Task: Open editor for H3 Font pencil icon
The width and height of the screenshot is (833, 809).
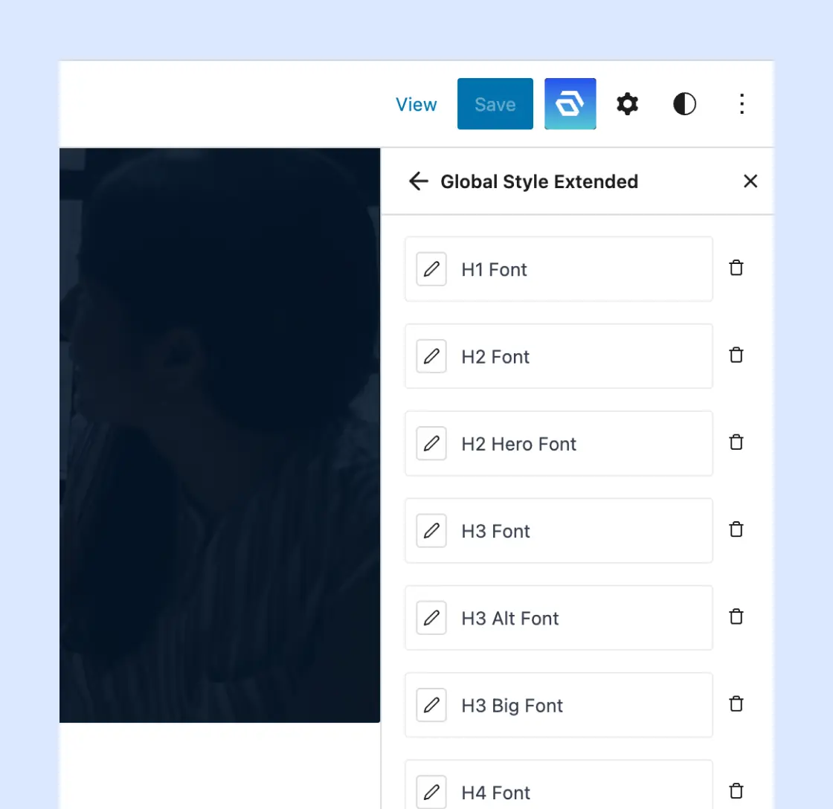Action: click(x=431, y=531)
